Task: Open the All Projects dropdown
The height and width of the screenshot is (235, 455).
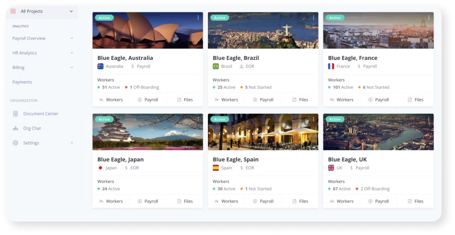Action: (x=71, y=11)
